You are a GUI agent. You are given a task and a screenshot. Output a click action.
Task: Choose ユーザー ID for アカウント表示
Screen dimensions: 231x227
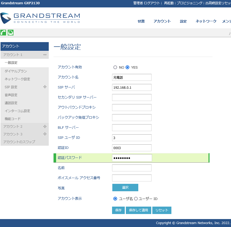point(136,199)
